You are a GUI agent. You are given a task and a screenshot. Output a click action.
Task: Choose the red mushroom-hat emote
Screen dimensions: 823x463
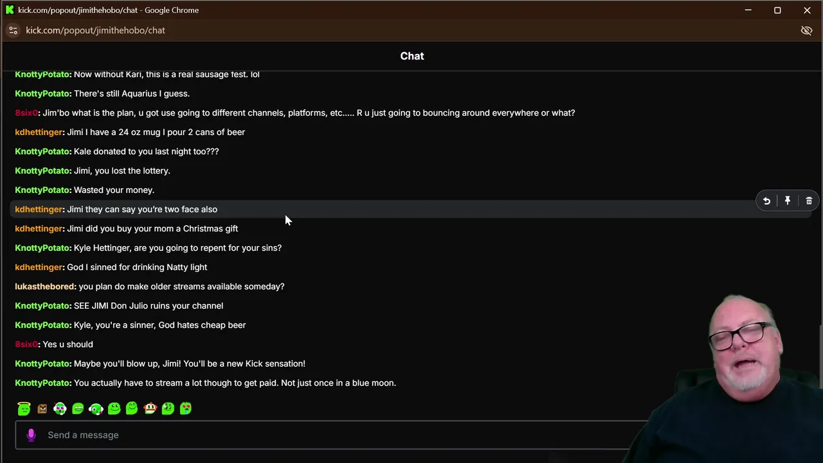point(150,408)
